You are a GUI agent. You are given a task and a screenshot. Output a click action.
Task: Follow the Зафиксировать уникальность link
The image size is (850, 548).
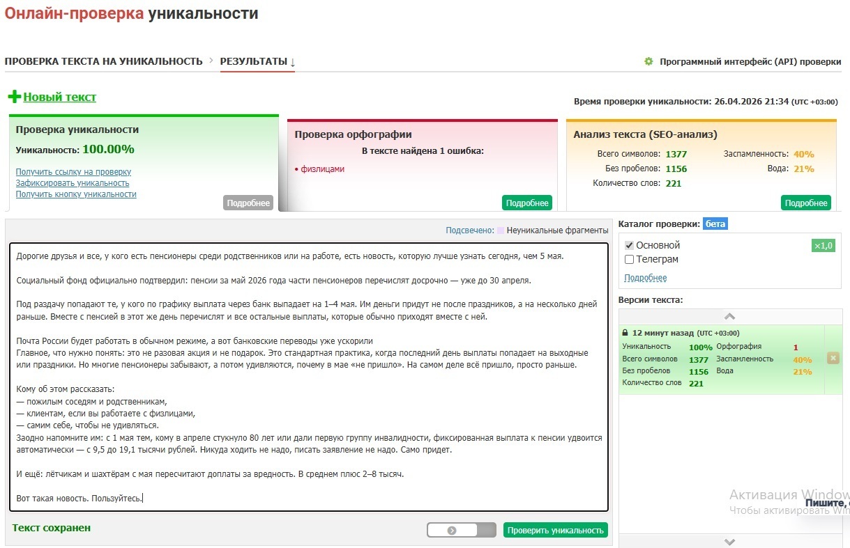coord(73,183)
